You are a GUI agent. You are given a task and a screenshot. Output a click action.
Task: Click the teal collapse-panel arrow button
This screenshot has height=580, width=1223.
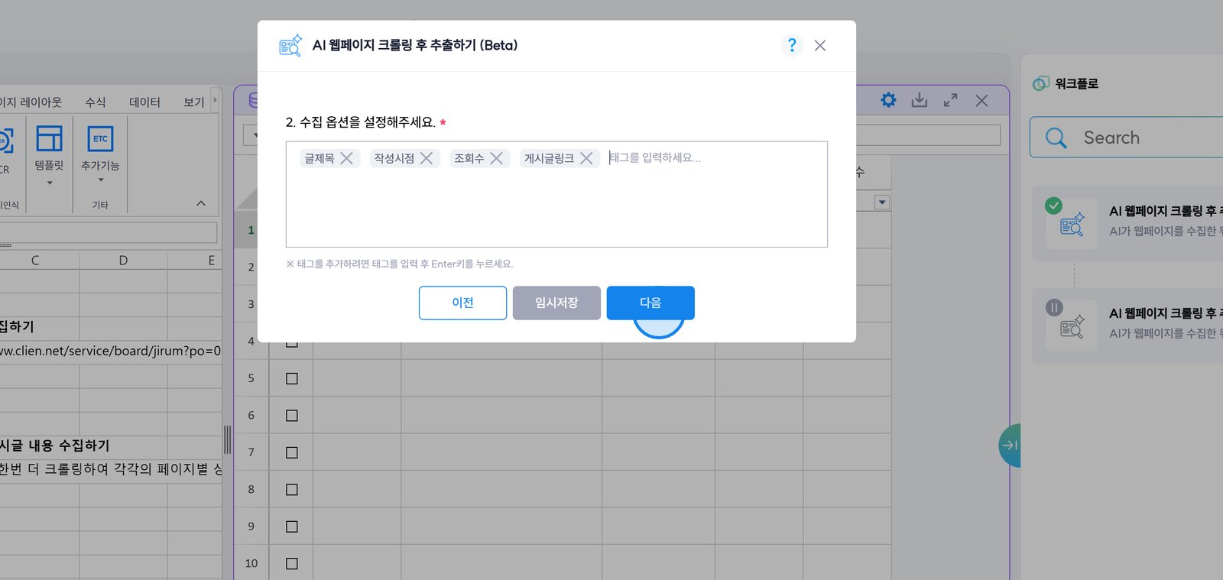1010,446
